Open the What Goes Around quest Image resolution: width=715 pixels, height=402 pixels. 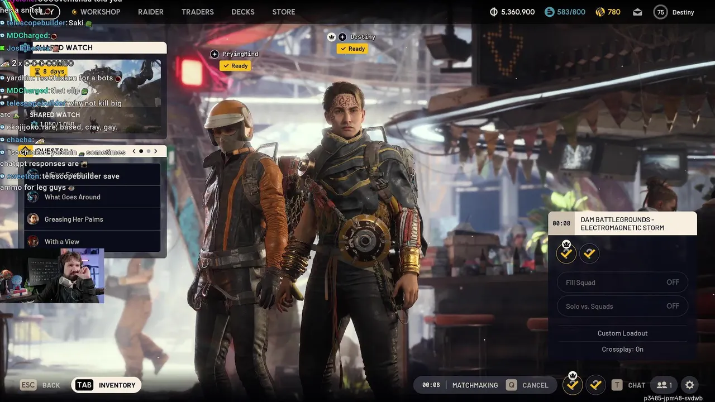(92, 197)
